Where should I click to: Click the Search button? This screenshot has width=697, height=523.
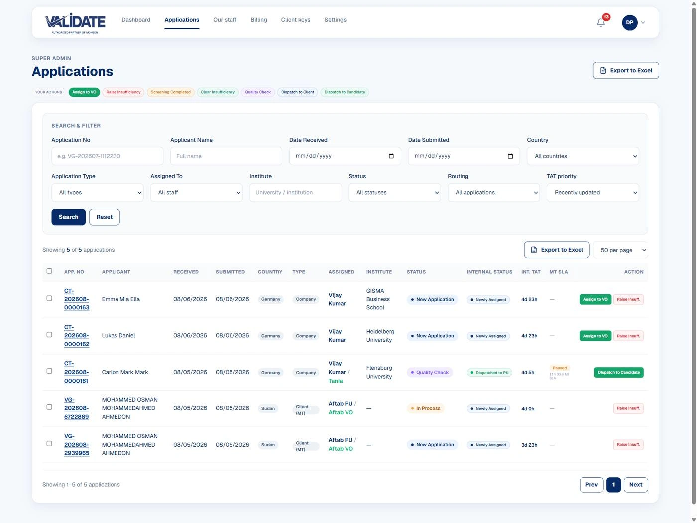pyautogui.click(x=69, y=217)
